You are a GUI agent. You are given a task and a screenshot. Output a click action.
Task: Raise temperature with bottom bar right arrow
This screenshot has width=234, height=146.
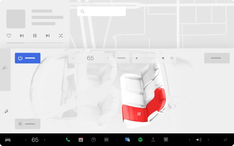click(x=45, y=140)
